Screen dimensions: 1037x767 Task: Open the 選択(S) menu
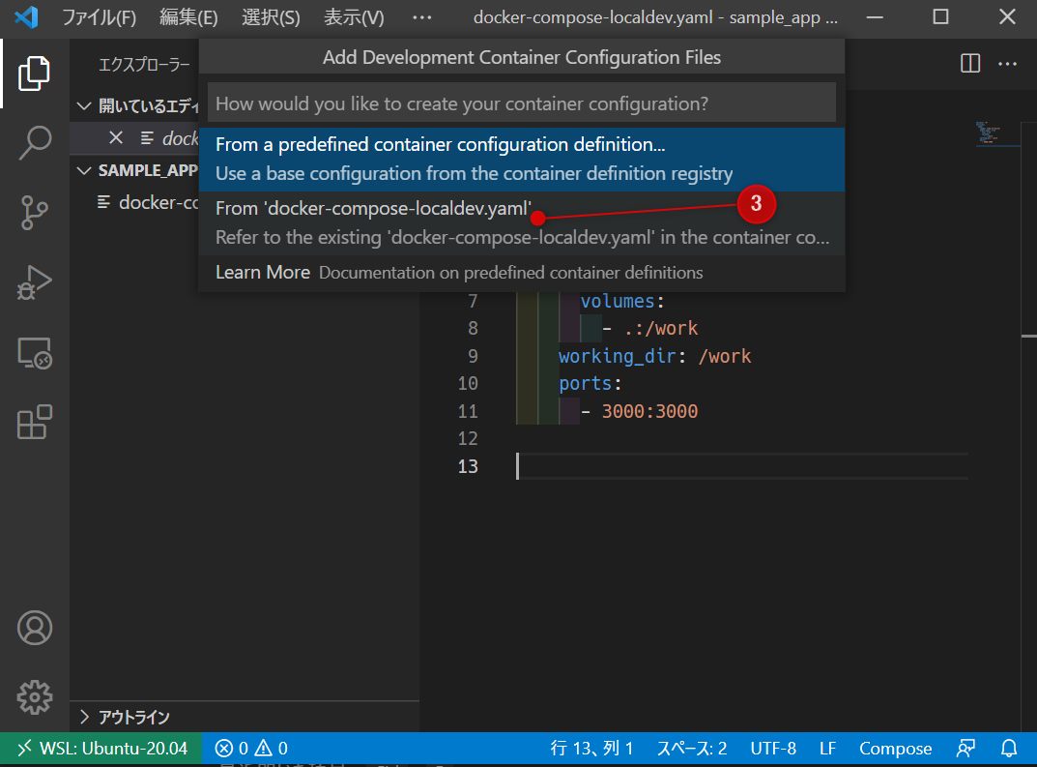coord(272,17)
